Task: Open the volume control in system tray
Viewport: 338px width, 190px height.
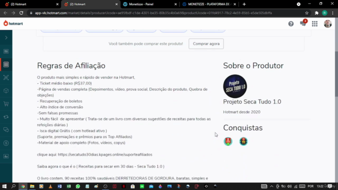Action: pos(289,186)
